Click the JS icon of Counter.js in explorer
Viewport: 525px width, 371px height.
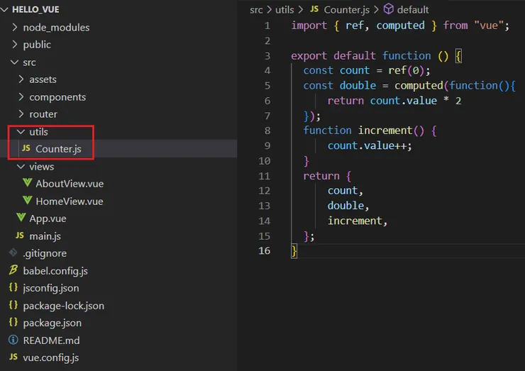pyautogui.click(x=26, y=148)
